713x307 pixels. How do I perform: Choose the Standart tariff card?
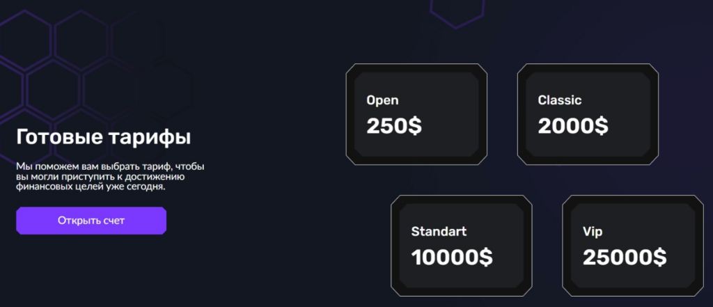461,246
